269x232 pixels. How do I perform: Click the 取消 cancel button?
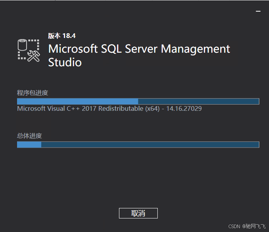tap(138, 213)
